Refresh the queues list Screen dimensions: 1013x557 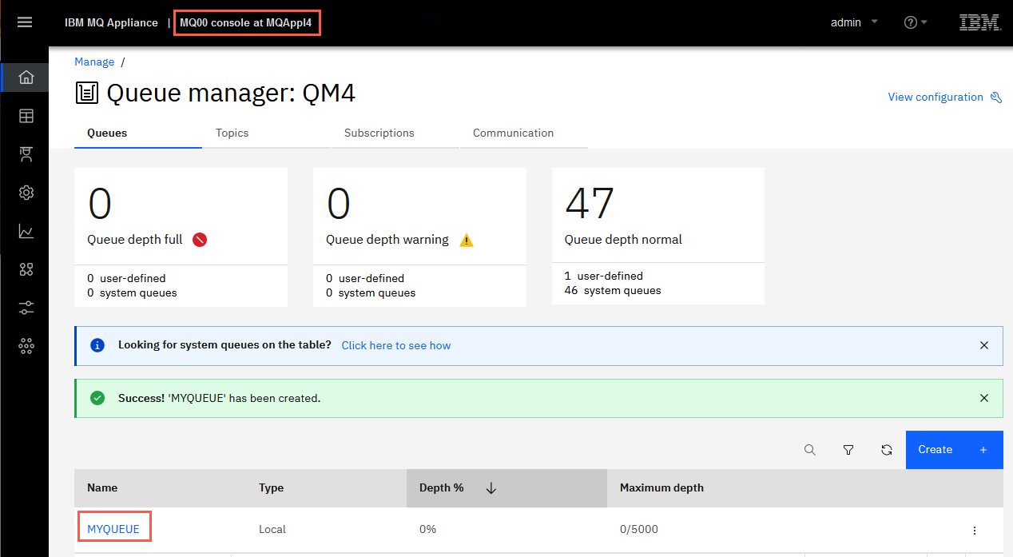tap(887, 450)
